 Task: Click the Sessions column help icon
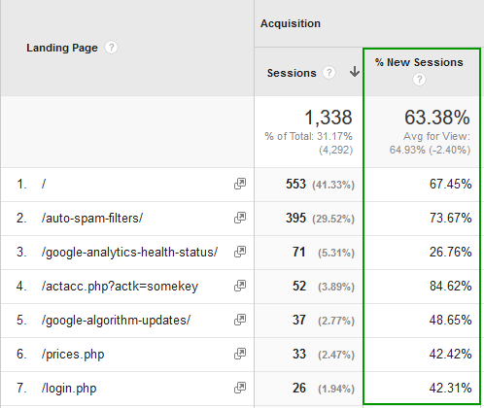[328, 72]
